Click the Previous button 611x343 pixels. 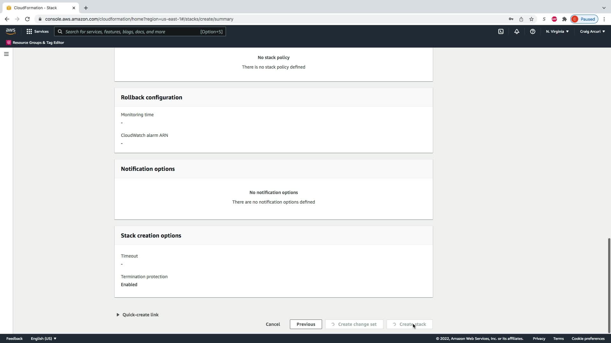pos(306,324)
